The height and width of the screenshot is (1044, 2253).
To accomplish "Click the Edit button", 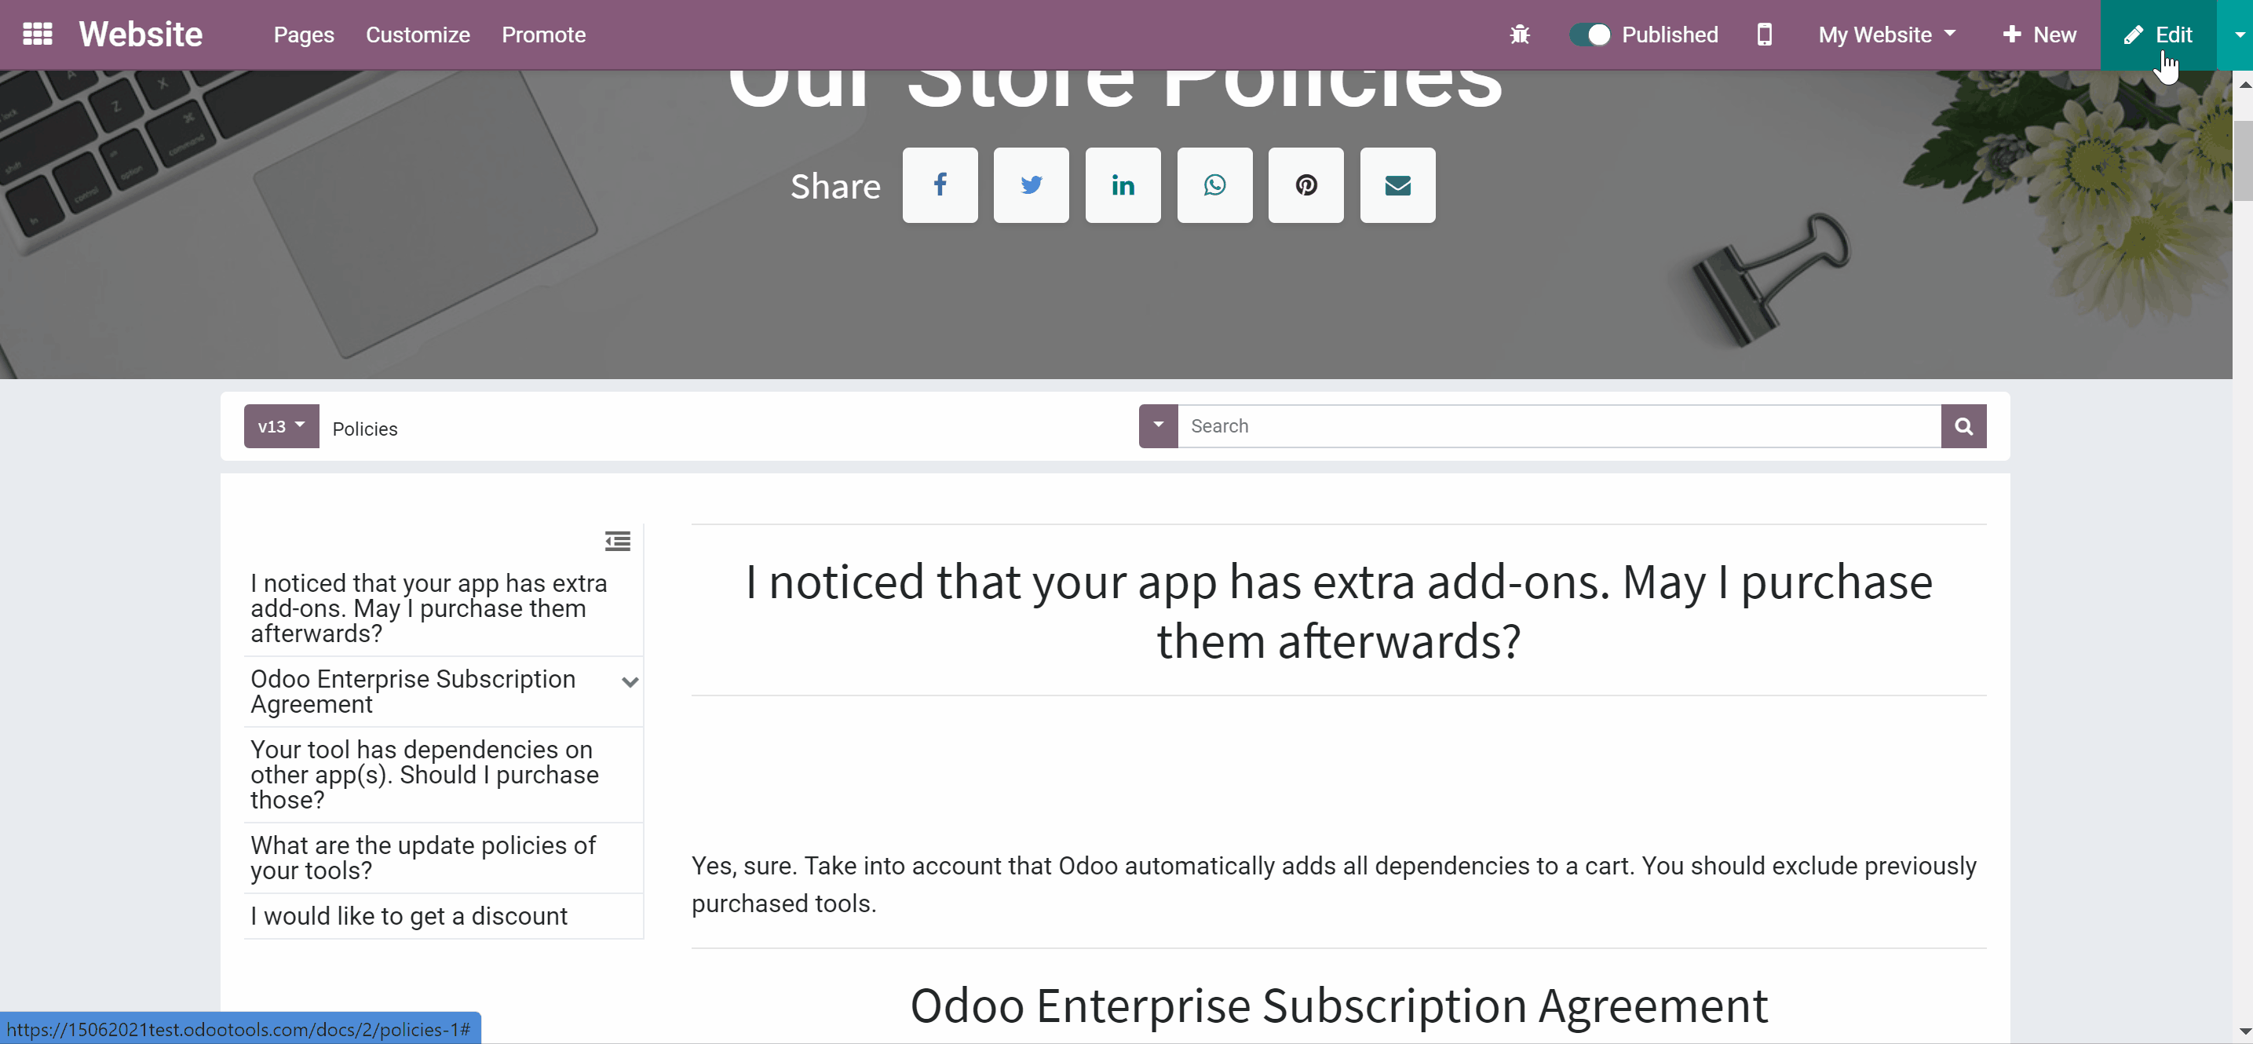I will pos(2158,35).
